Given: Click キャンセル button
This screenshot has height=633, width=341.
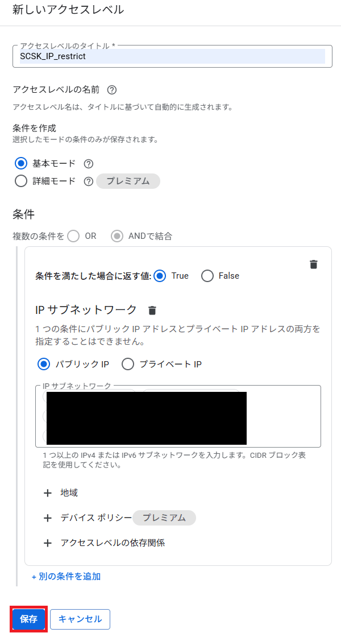Looking at the screenshot, I should click(x=80, y=619).
